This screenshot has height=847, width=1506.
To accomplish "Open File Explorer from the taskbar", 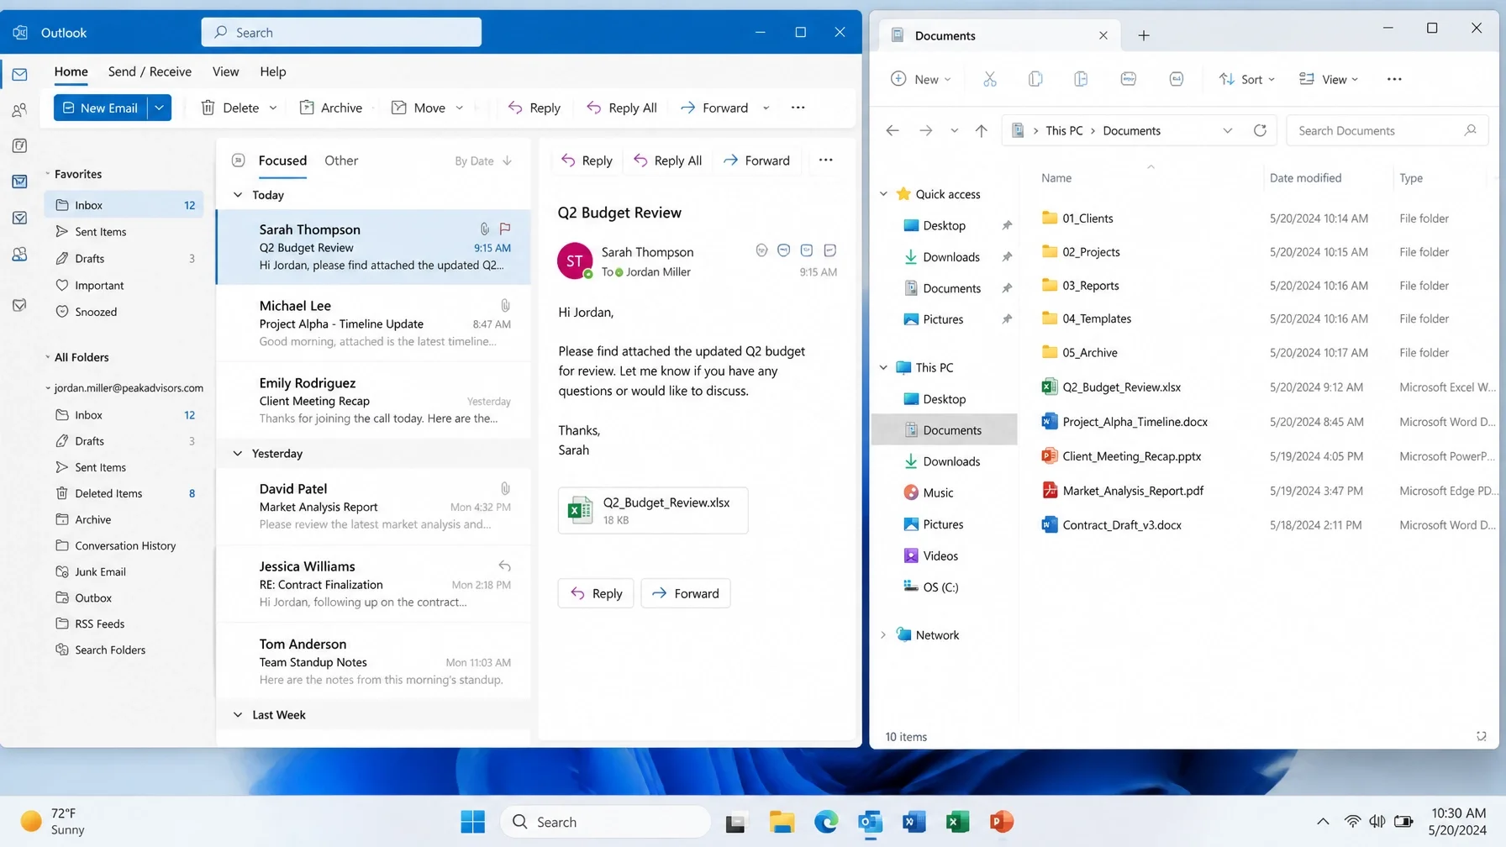I will point(782,822).
